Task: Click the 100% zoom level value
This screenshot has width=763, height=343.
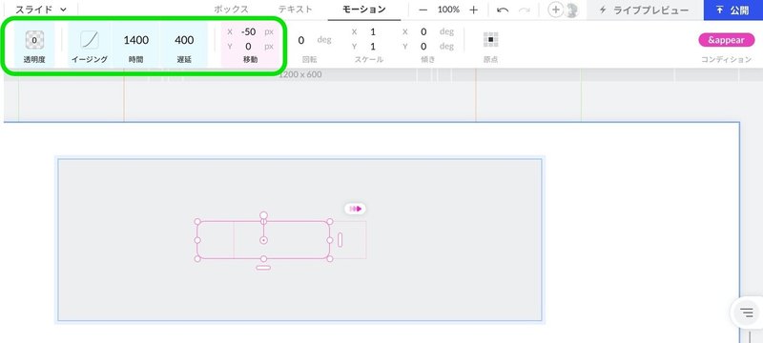Action: (448, 10)
